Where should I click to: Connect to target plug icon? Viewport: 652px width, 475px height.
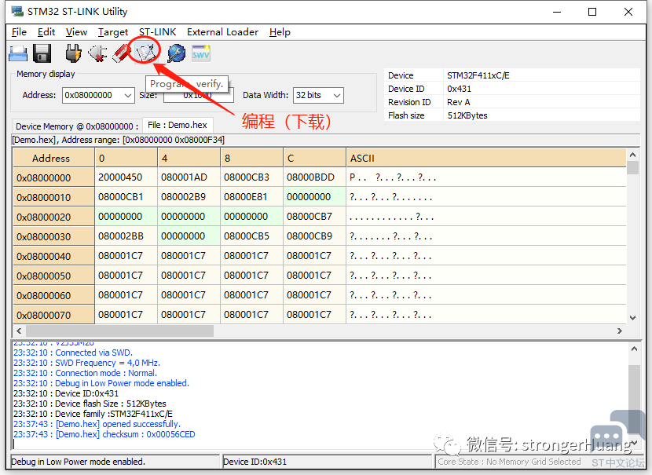pyautogui.click(x=73, y=53)
